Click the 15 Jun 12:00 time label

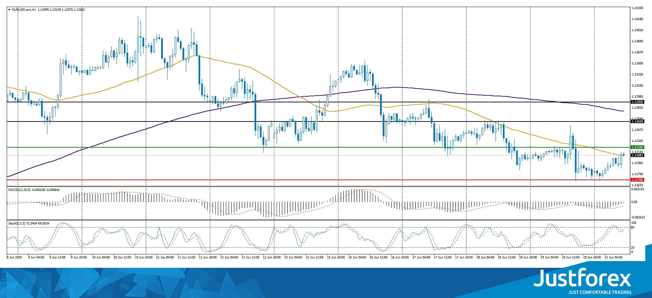(x=314, y=257)
